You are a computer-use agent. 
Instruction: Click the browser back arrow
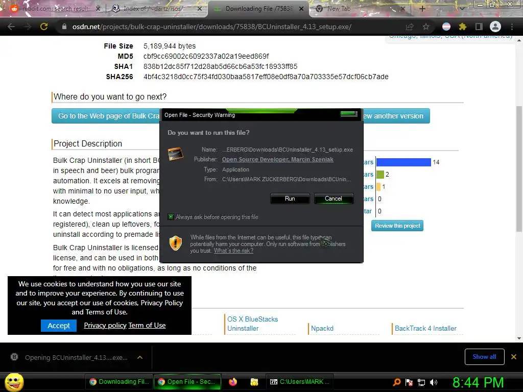(11, 27)
